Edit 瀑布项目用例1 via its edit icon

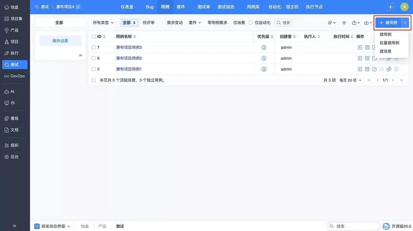374,69
